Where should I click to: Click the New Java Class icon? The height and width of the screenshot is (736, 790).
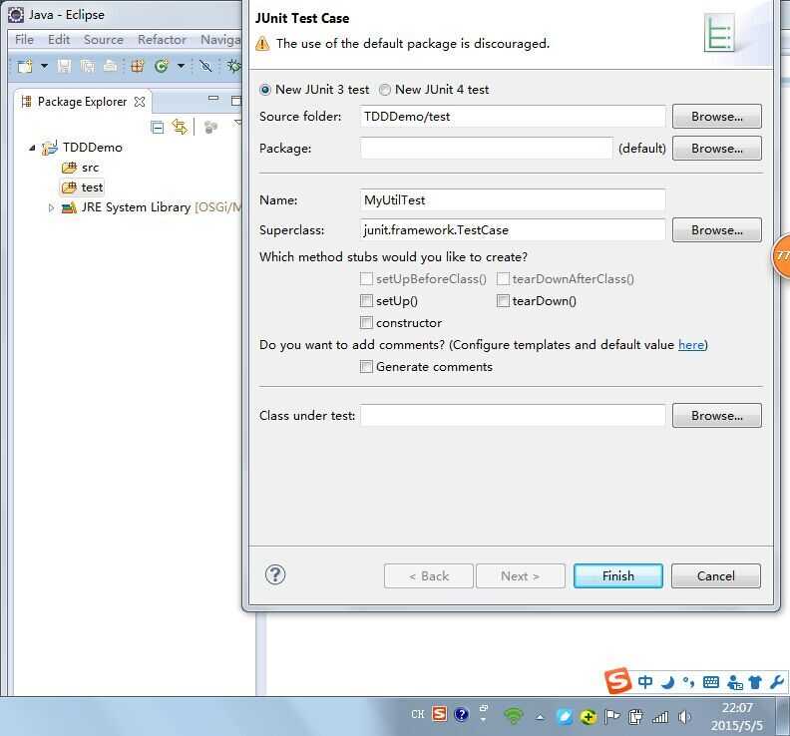162,66
